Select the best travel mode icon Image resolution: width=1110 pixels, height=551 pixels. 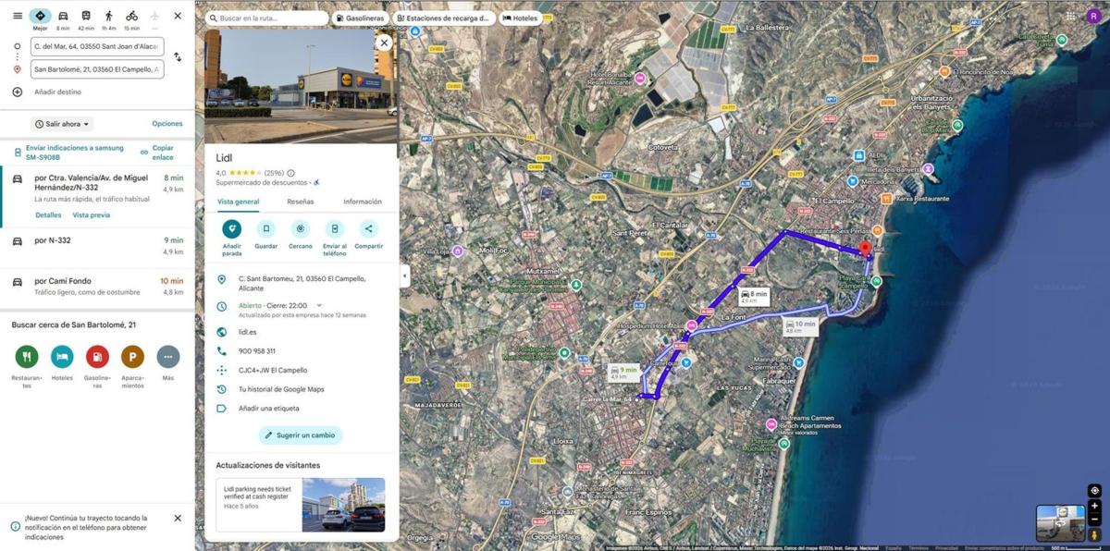click(x=40, y=16)
